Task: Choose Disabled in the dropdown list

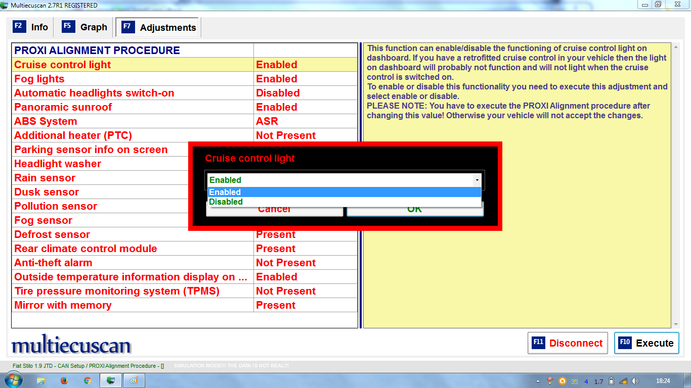Action: coord(344,202)
